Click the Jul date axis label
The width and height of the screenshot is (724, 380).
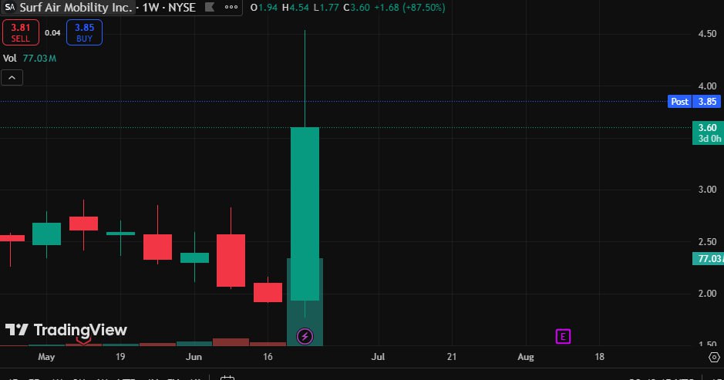(378, 356)
